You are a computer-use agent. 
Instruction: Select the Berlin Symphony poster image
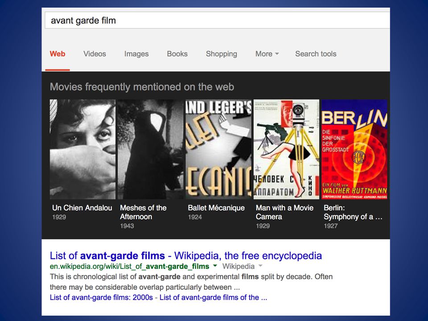click(354, 149)
